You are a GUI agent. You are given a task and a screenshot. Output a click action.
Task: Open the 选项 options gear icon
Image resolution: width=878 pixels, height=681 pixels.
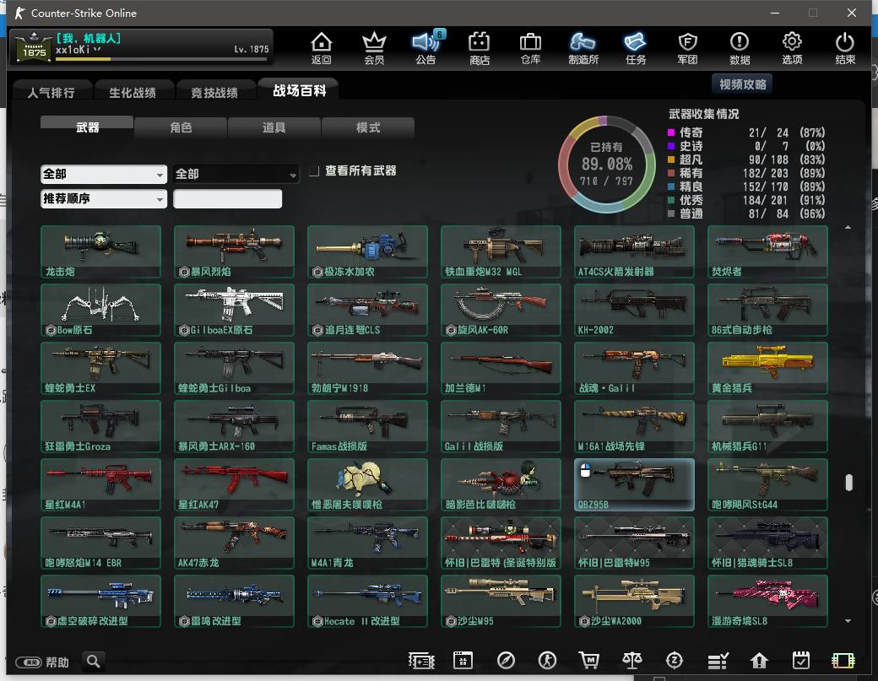(x=792, y=48)
